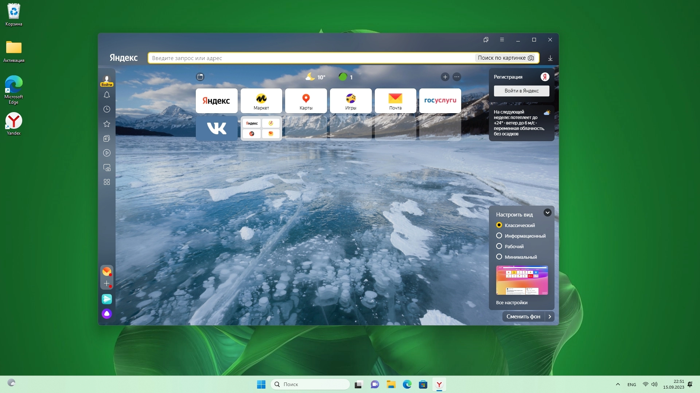Open the downloads arrow icon
The image size is (700, 393).
tap(550, 58)
